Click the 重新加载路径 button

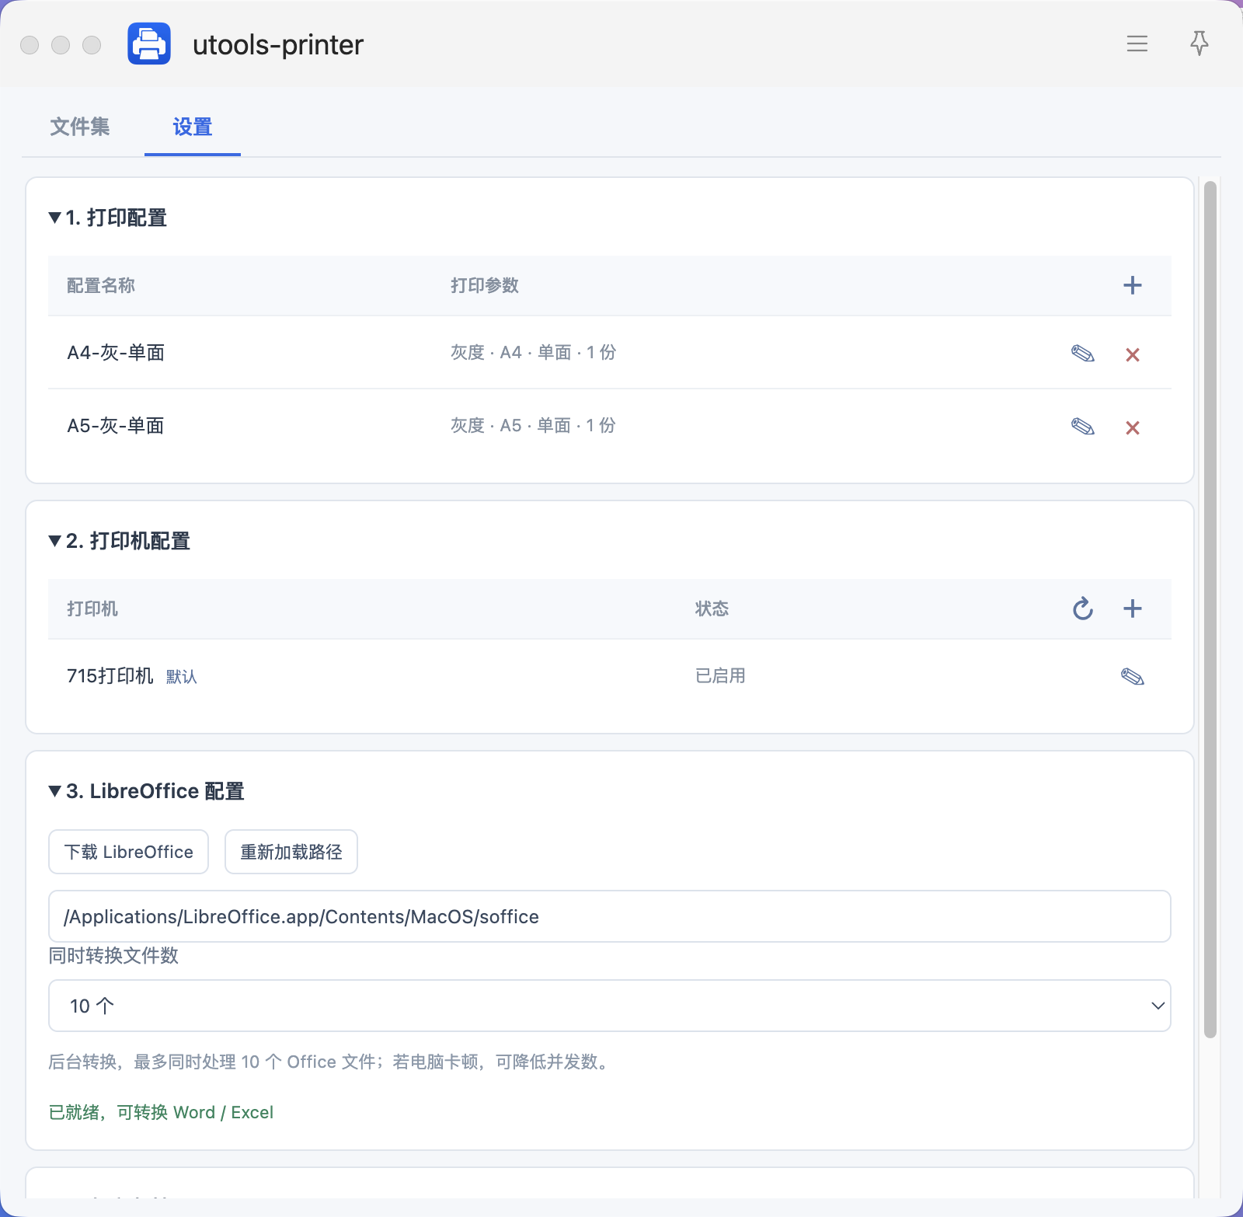291,852
